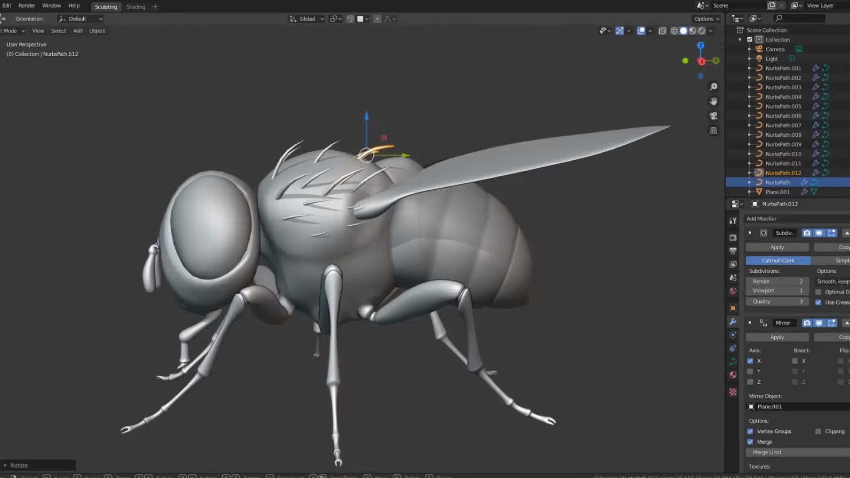Screen dimensions: 850x478
Task: Select the Material Properties sphere tab
Action: pos(733,375)
